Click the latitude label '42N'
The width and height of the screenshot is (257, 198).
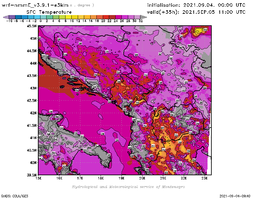click(x=33, y=113)
